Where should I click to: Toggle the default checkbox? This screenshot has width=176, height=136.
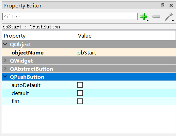[x=80, y=93]
